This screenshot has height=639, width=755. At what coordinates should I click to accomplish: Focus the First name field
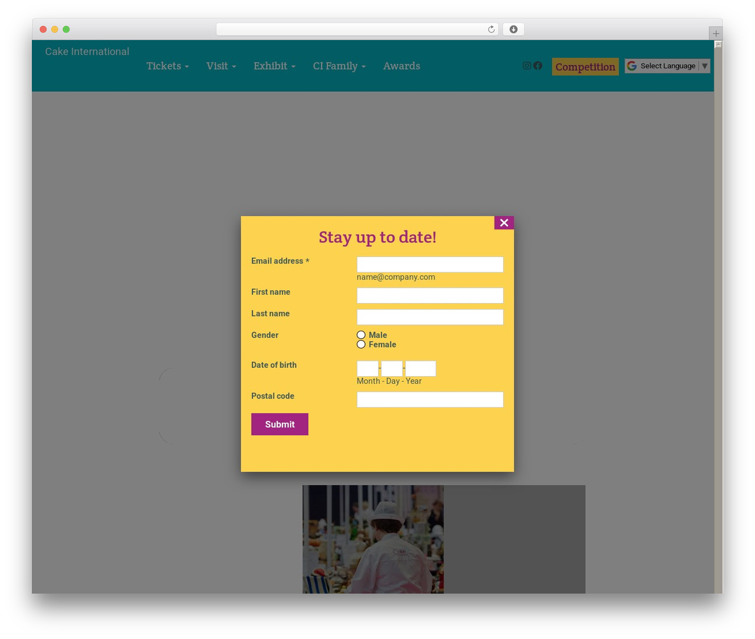click(x=430, y=295)
